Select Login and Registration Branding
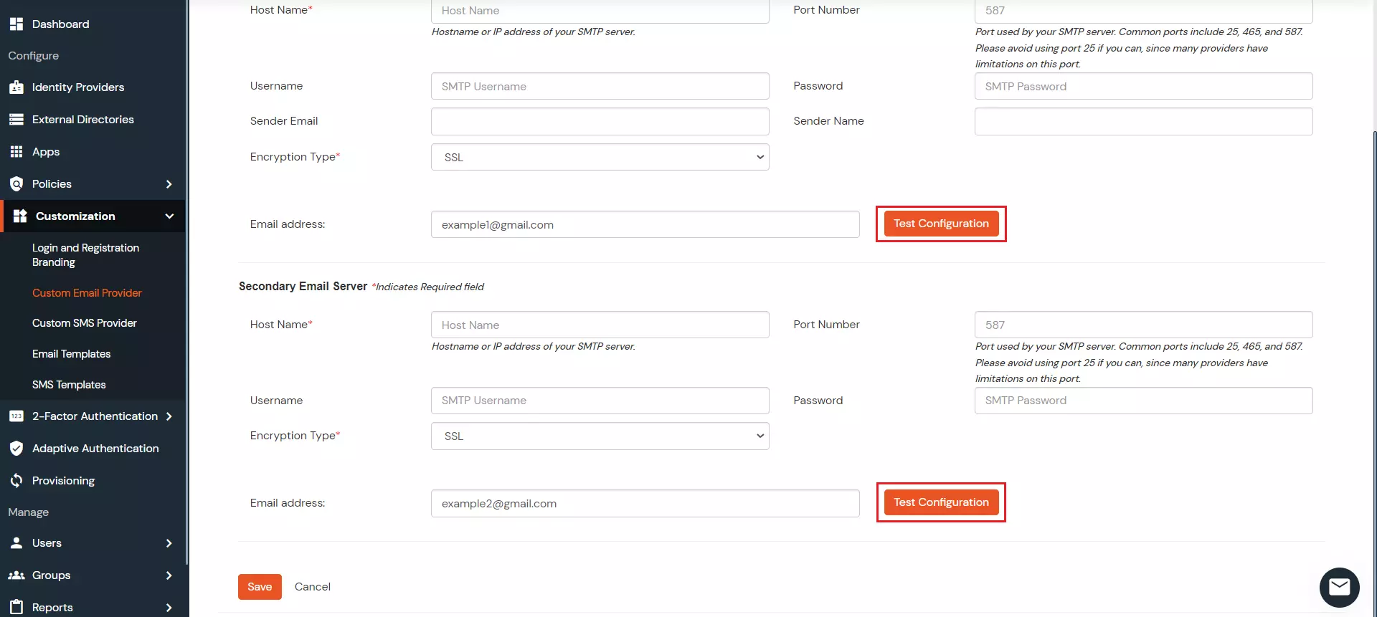The height and width of the screenshot is (617, 1377). click(85, 255)
